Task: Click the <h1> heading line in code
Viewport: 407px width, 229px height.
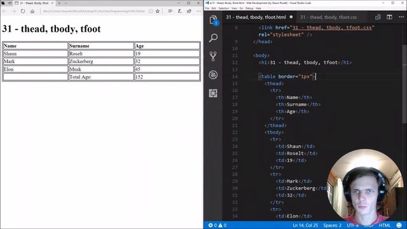Action: (x=305, y=62)
